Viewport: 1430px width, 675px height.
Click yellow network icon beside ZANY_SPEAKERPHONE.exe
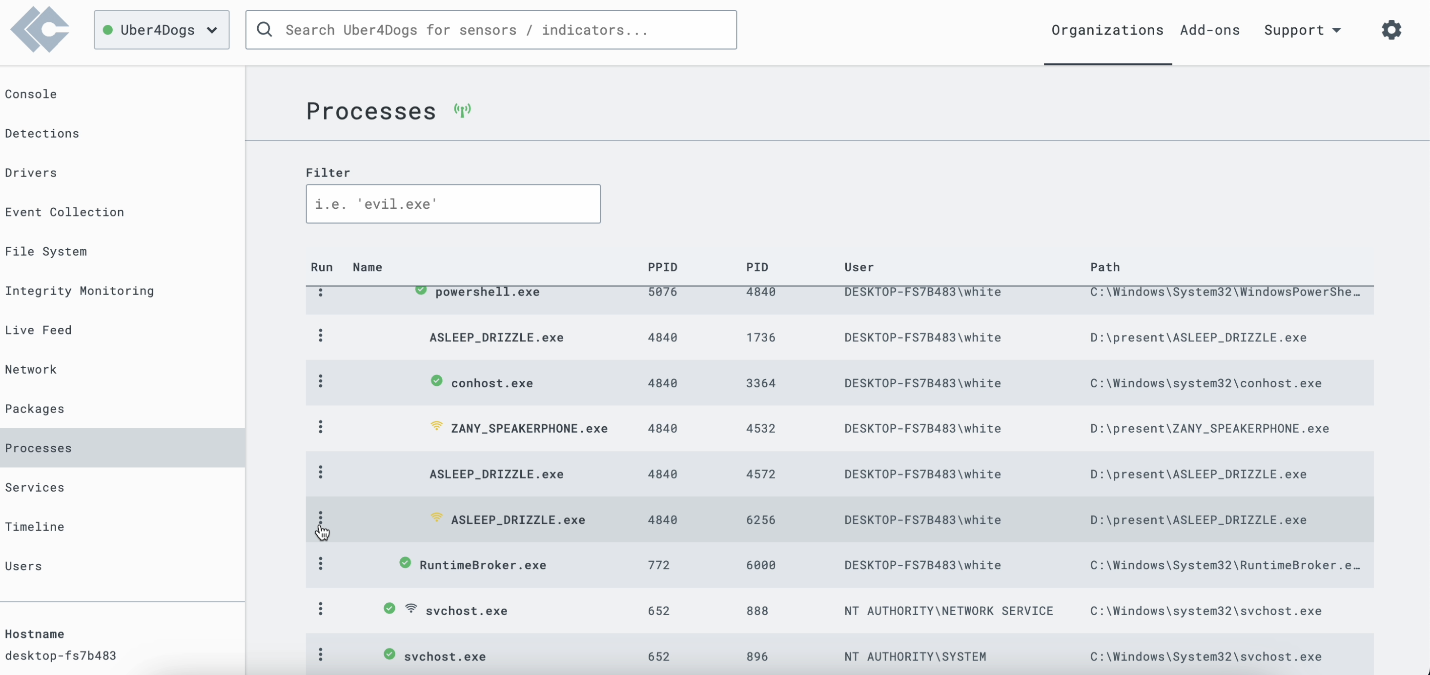[x=436, y=426]
